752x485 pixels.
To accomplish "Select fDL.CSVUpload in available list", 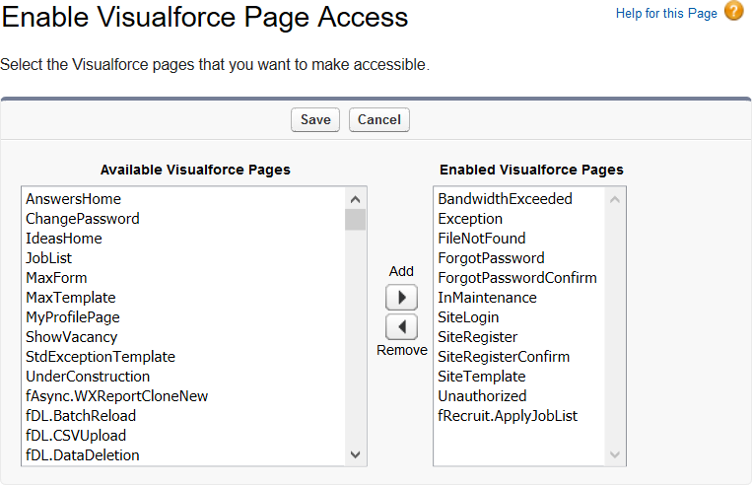I will pos(76,436).
